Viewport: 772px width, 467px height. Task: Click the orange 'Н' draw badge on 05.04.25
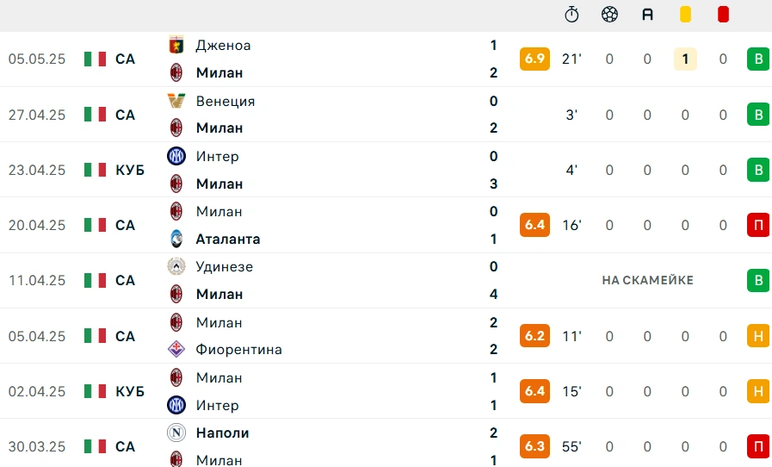click(758, 336)
